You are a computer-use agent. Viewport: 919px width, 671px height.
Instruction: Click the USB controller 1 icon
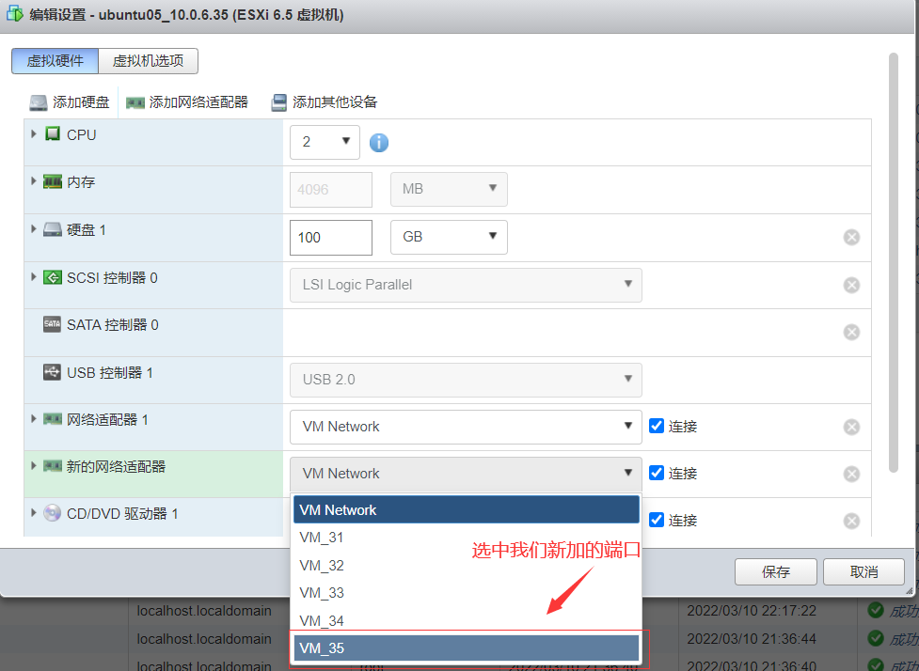52,372
